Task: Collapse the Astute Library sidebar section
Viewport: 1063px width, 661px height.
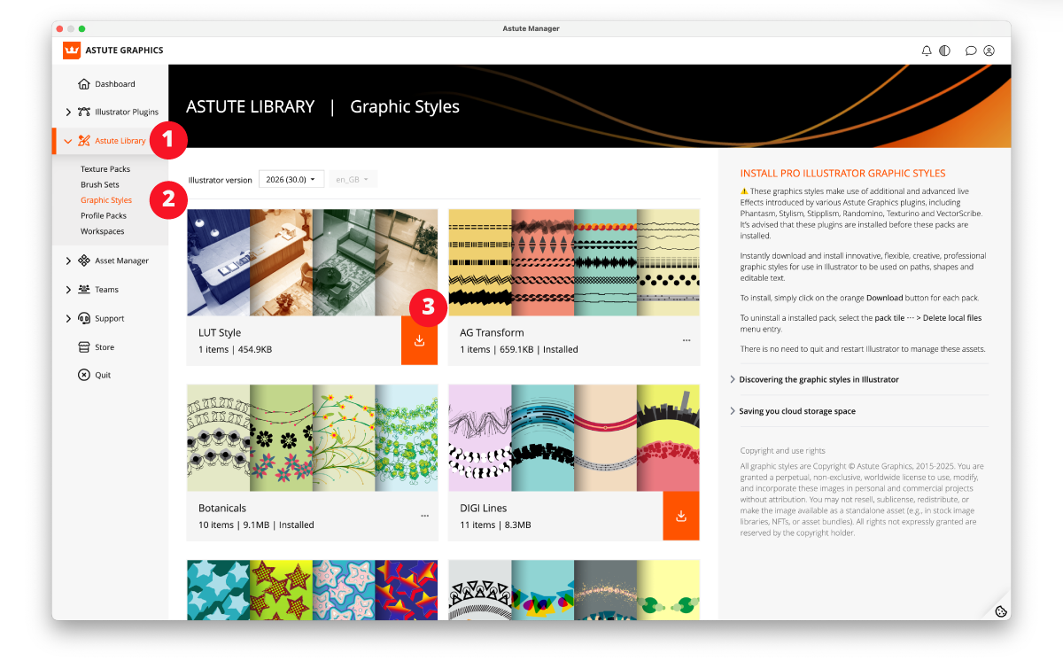Action: (68, 141)
